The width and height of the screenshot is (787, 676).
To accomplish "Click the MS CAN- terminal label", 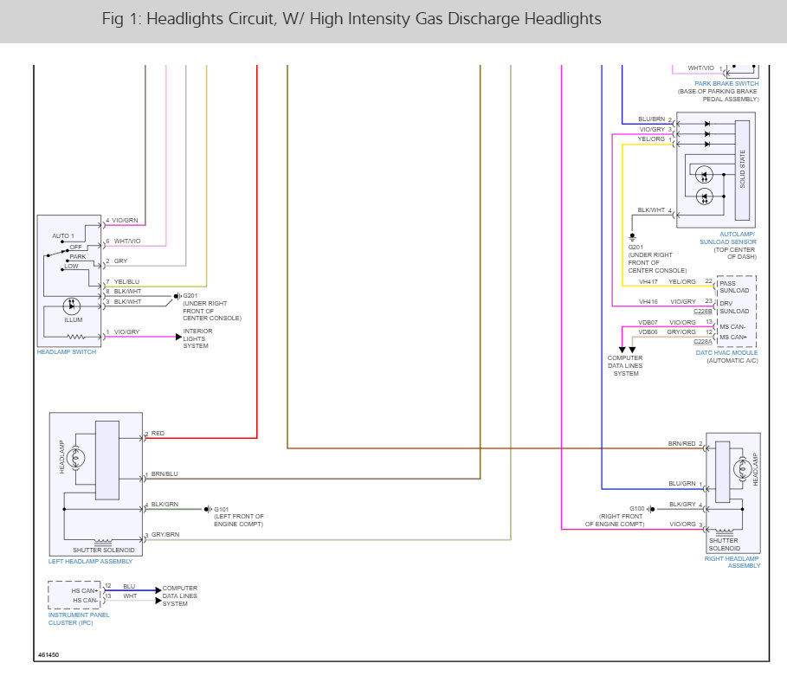I will point(732,326).
